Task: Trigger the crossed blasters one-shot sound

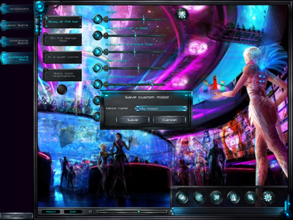Action: coord(216,197)
